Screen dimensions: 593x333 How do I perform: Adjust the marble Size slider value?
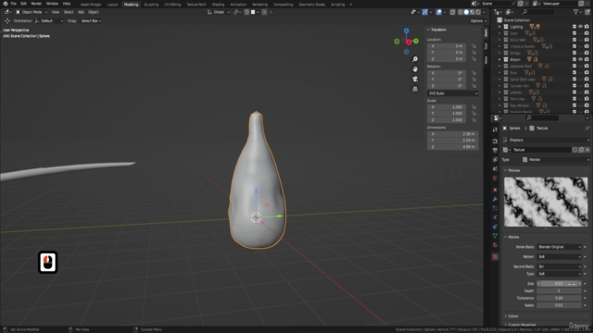click(560, 284)
